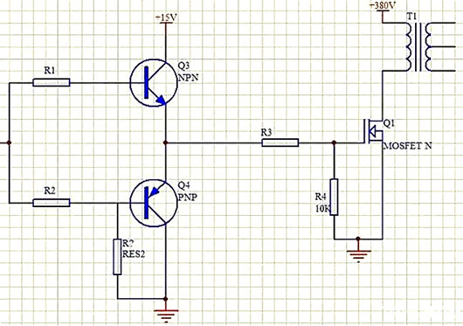Image resolution: width=463 pixels, height=326 pixels.
Task: Click the +380V power port
Action: pyautogui.click(x=383, y=7)
